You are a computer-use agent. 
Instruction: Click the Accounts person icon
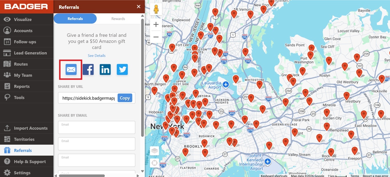(7, 30)
